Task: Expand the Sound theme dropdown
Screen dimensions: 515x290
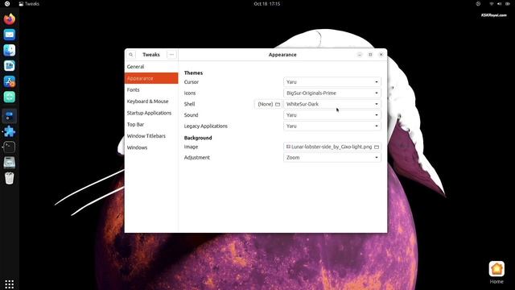Action: pyautogui.click(x=332, y=115)
